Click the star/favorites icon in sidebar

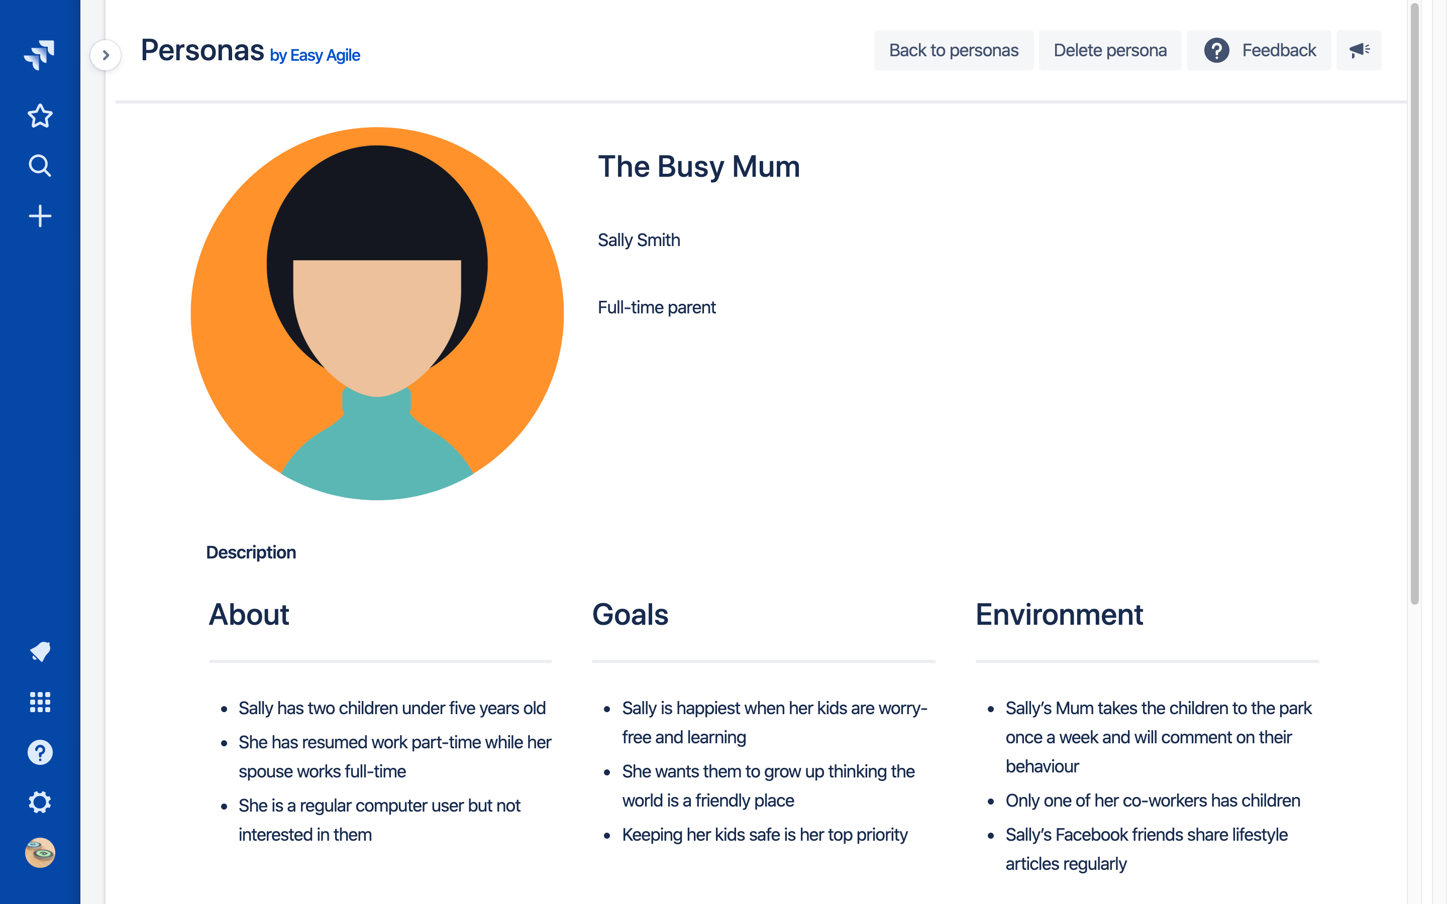pos(40,117)
